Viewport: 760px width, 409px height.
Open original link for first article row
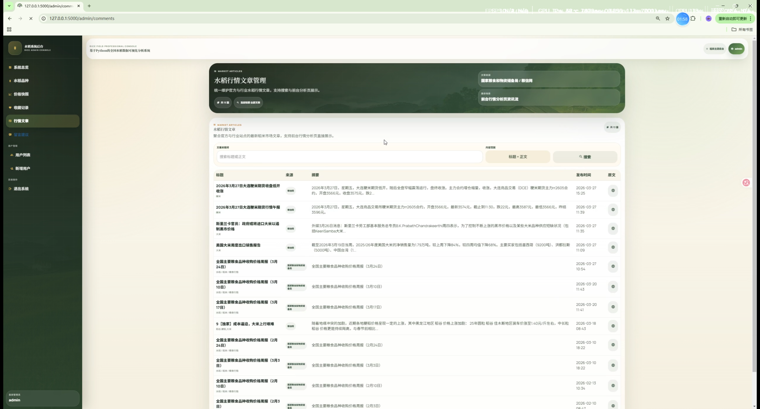pos(613,191)
